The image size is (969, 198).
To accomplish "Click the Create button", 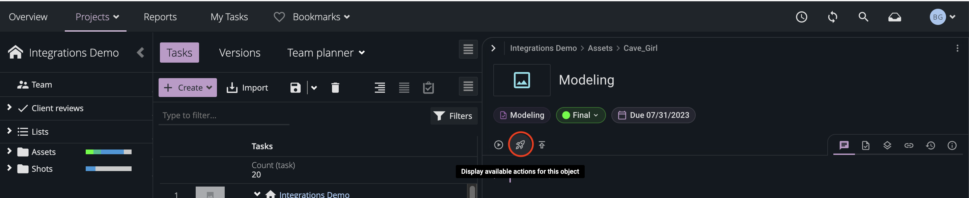I will pyautogui.click(x=187, y=87).
